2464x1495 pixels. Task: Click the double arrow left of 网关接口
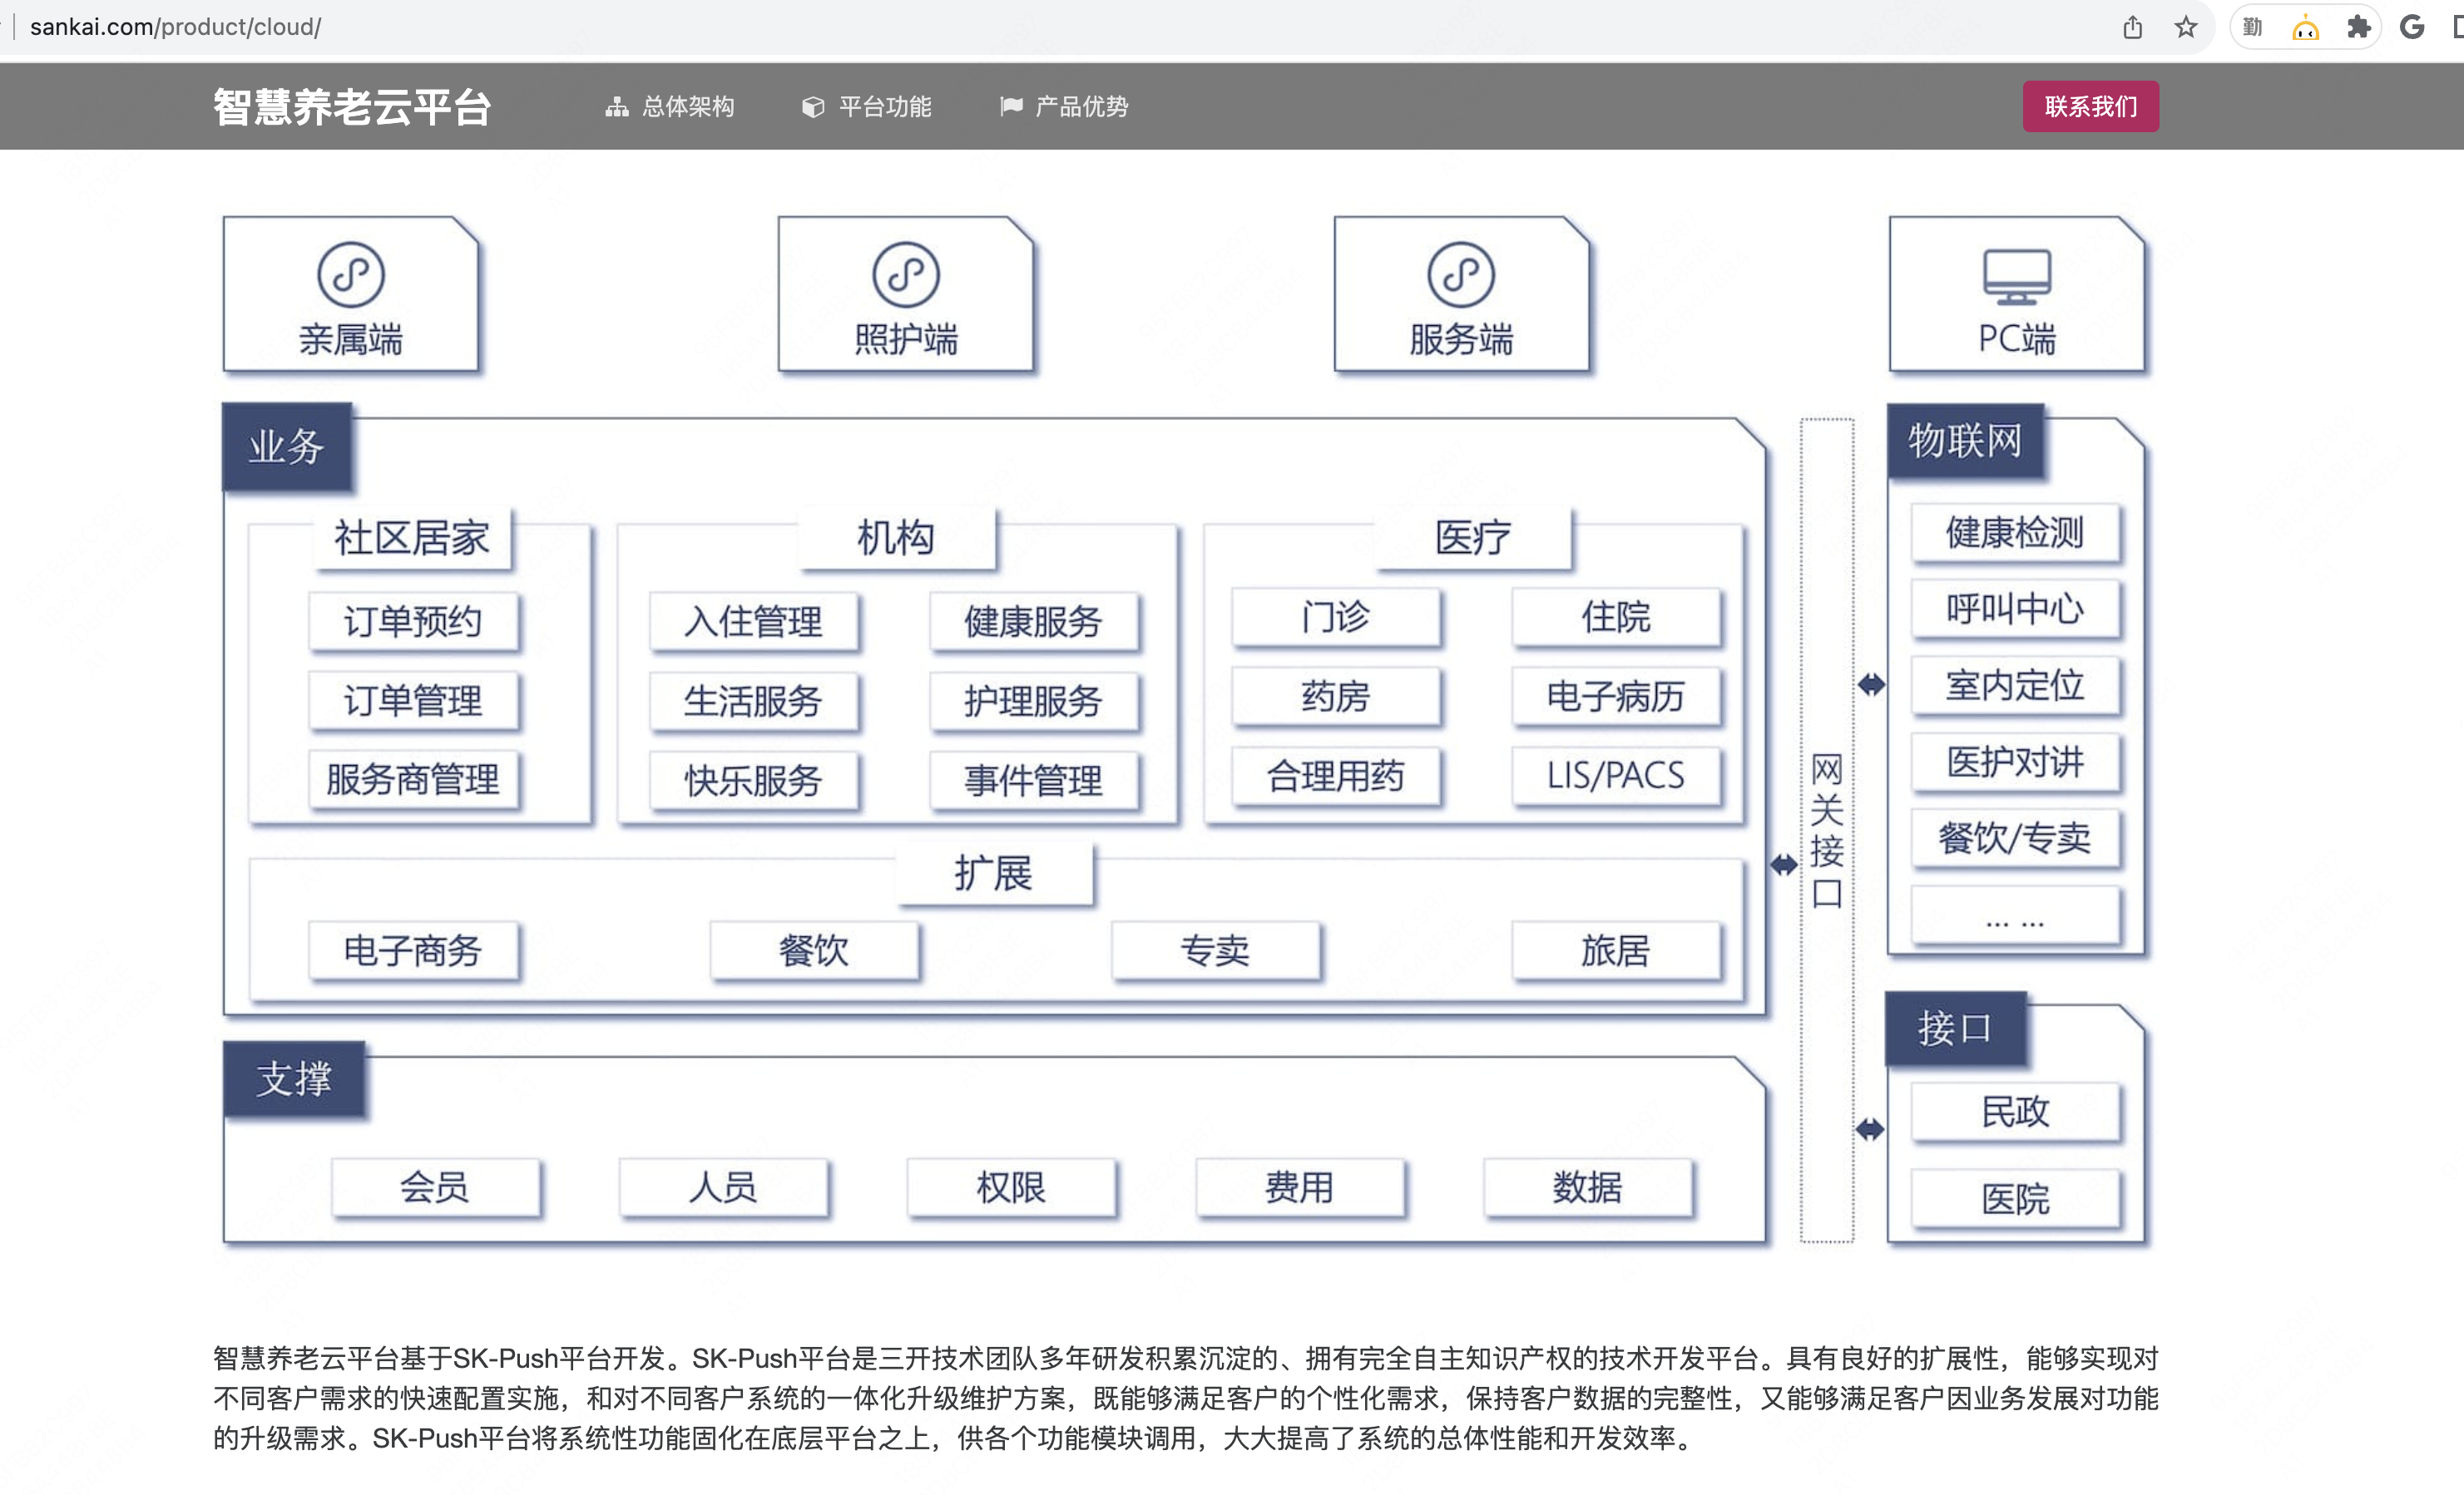1784,865
